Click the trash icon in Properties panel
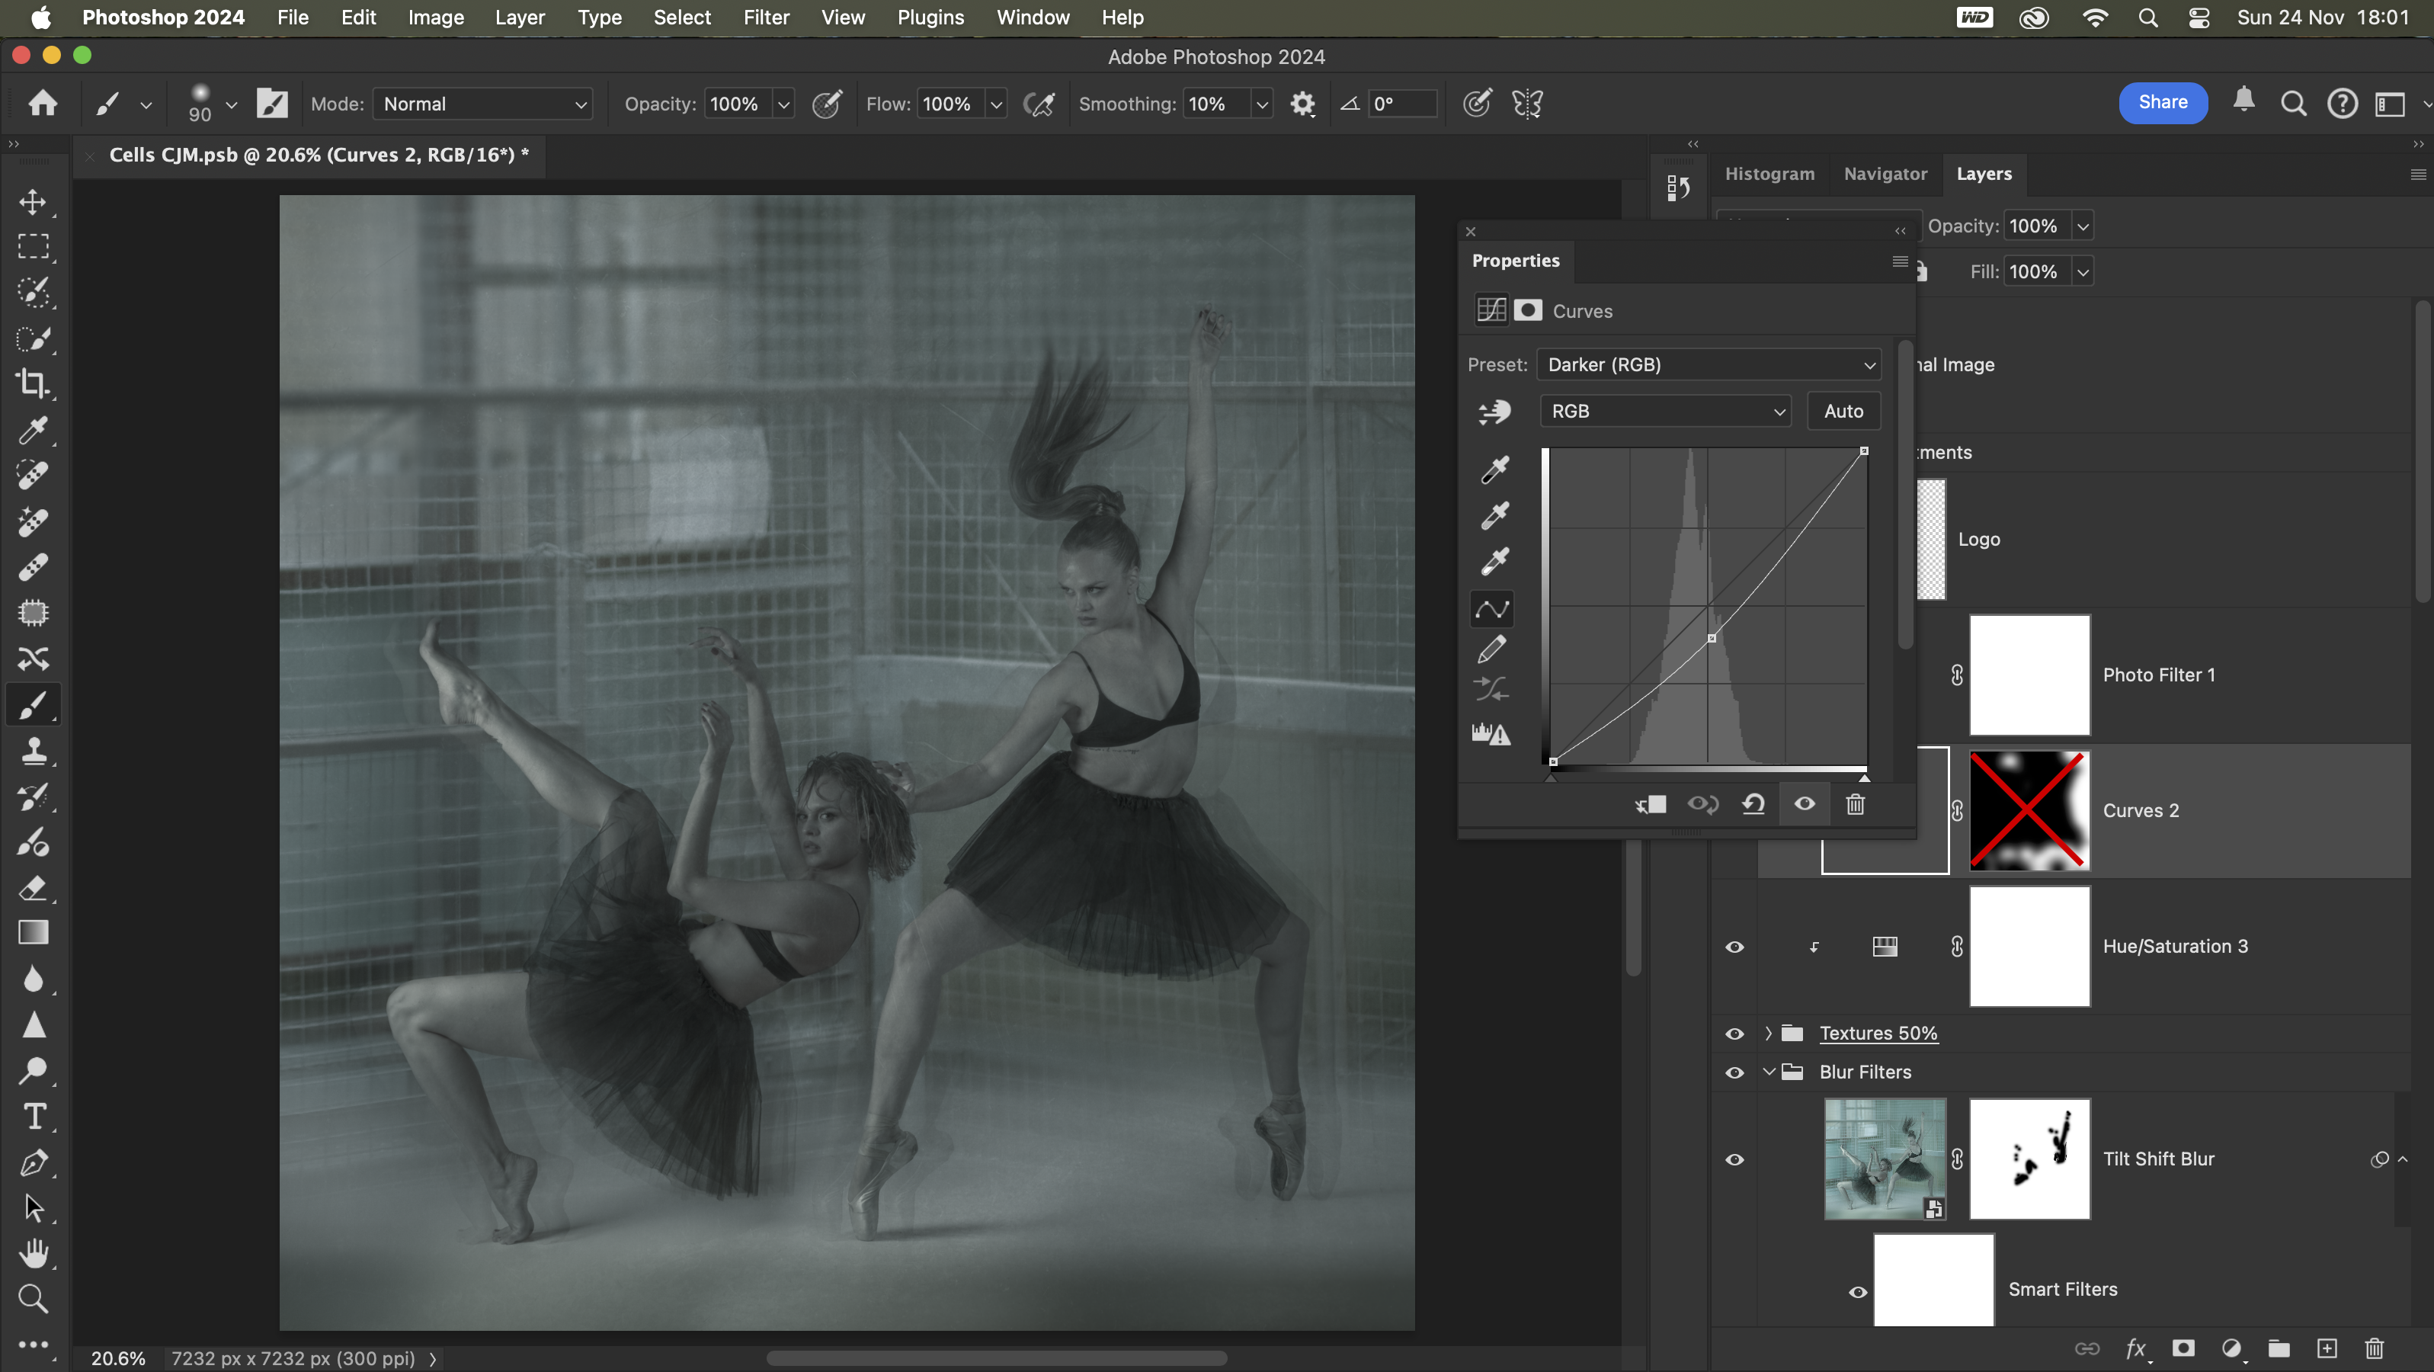The image size is (2434, 1372). click(x=1855, y=804)
